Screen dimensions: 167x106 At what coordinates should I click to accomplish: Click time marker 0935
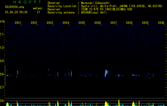pyautogui.click(x=82, y=23)
